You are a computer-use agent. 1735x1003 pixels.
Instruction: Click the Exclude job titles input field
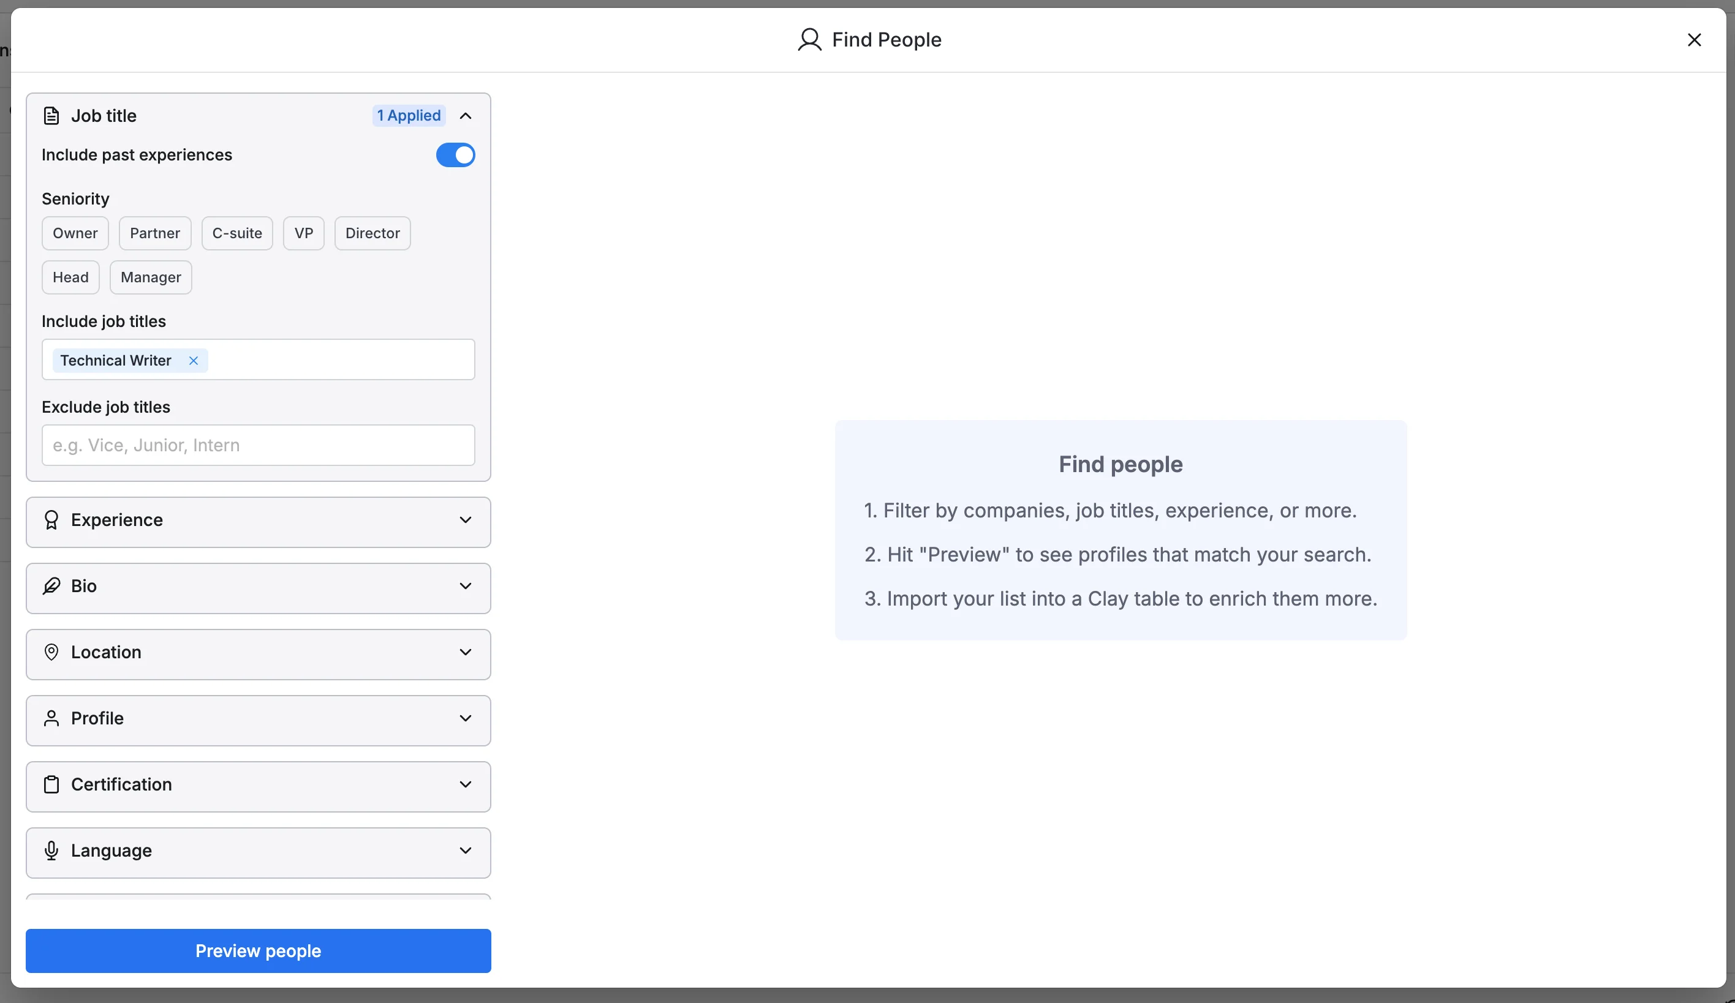[258, 445]
